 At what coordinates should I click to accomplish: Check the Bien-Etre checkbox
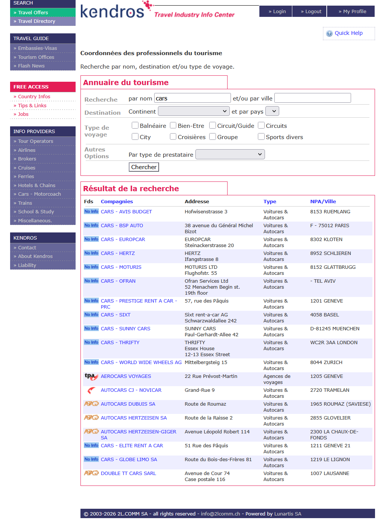pyautogui.click(x=173, y=125)
